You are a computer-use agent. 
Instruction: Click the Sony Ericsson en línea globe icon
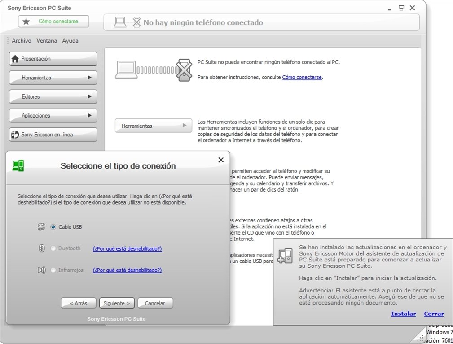[x=15, y=135]
